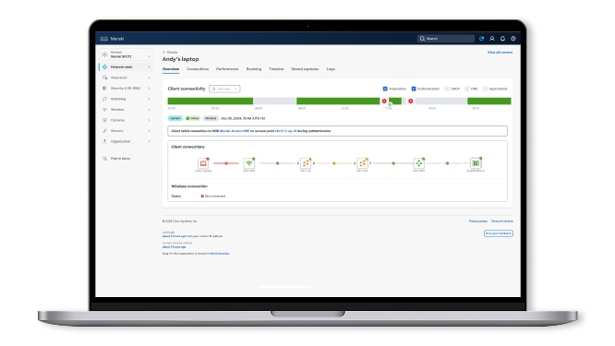615x346 pixels.
Task: Switch to the Roaming tab
Action: 253,69
